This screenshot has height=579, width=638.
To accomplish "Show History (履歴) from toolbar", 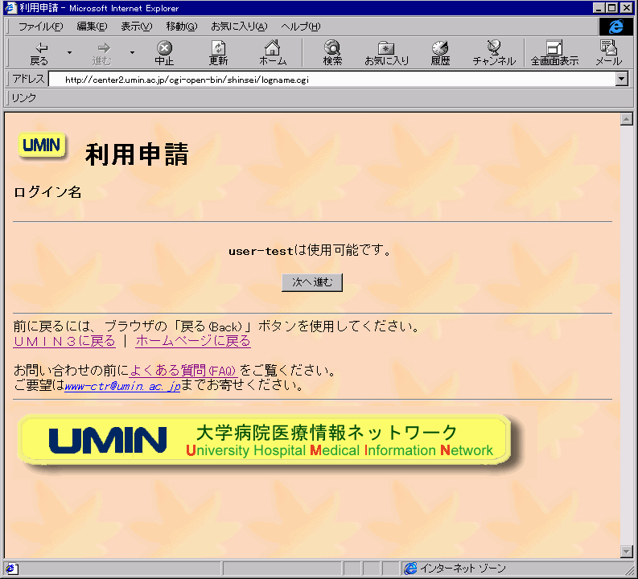I will (440, 48).
